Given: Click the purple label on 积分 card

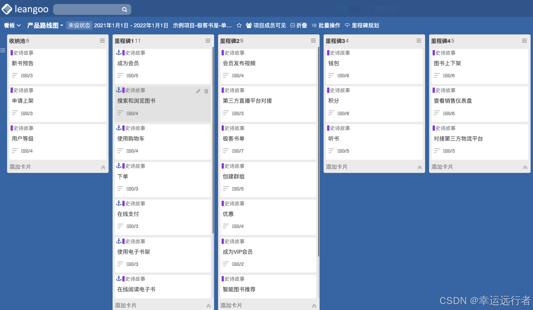Looking at the screenshot, I should tap(328, 90).
